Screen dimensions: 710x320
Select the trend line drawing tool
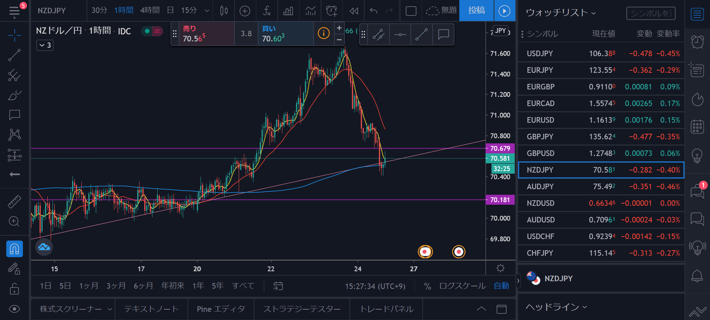(14, 55)
